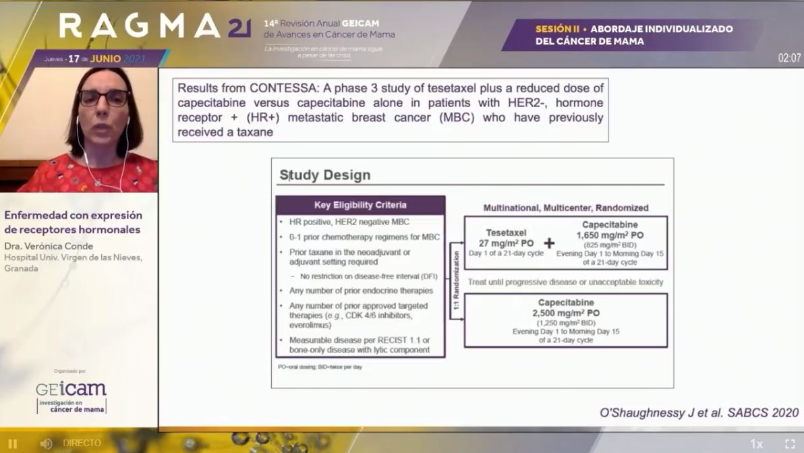Image resolution: width=804 pixels, height=453 pixels.
Task: Click 'Hospital Univ. Virgen de las Nieves' text
Action: point(74,258)
